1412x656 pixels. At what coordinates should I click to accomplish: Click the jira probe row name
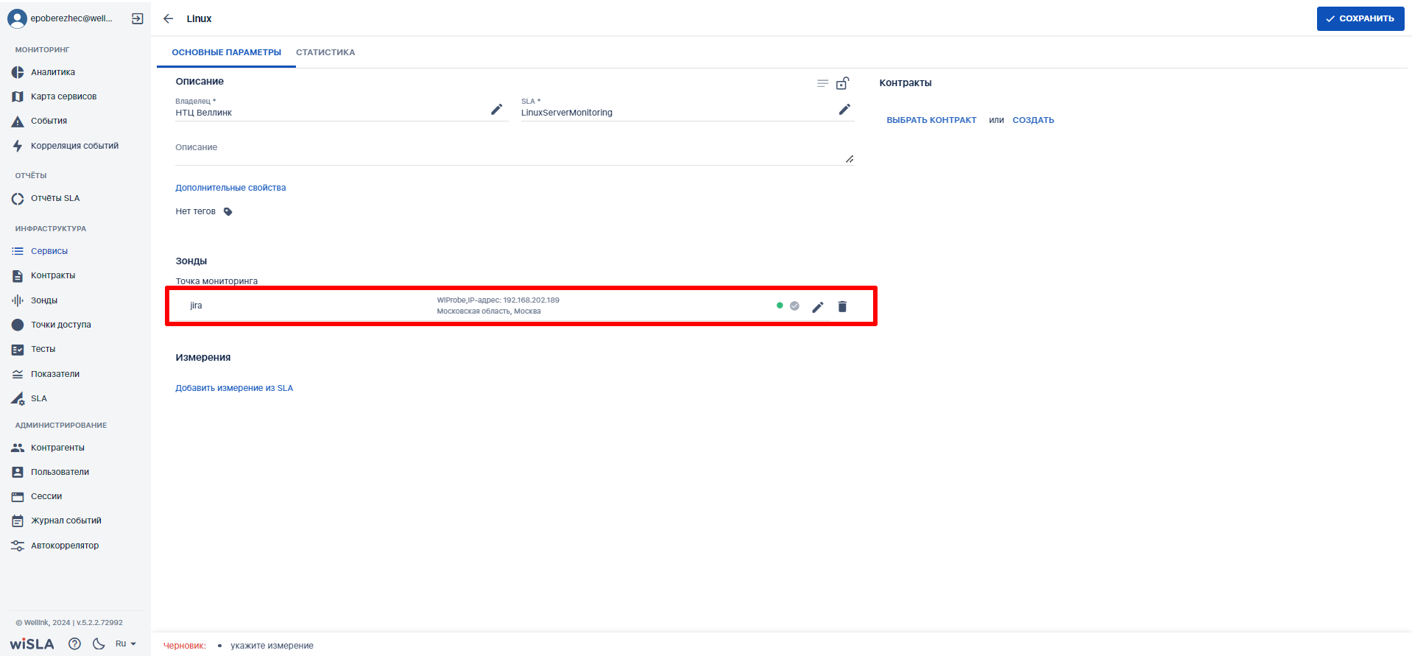pos(196,306)
